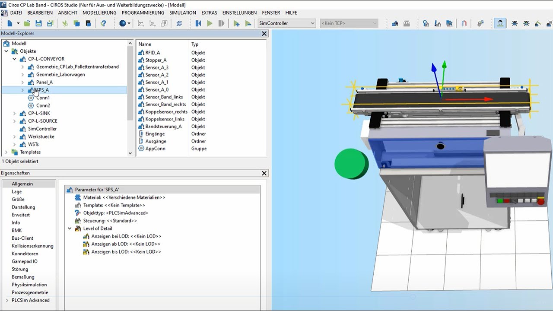
Task: Click the magnet snap icon
Action: 464,23
